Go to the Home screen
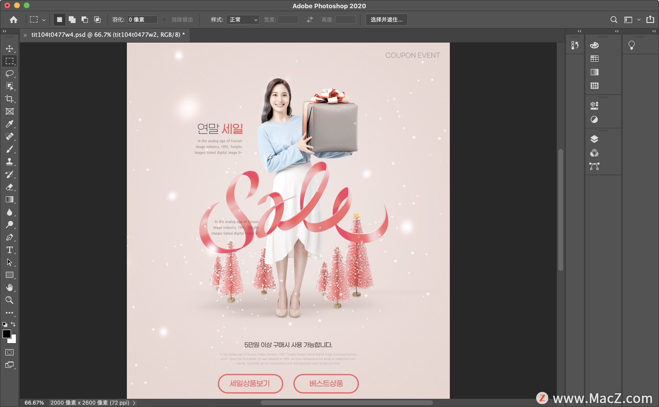Image resolution: width=659 pixels, height=407 pixels. click(13, 20)
